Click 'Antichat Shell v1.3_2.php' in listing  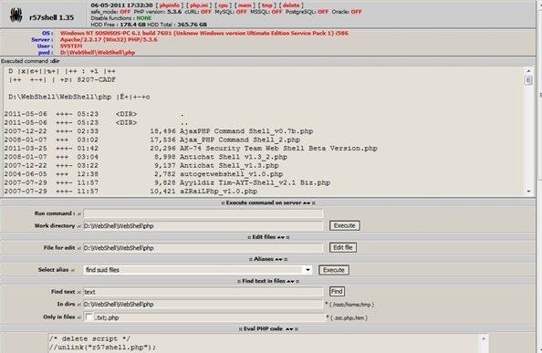click(x=234, y=157)
